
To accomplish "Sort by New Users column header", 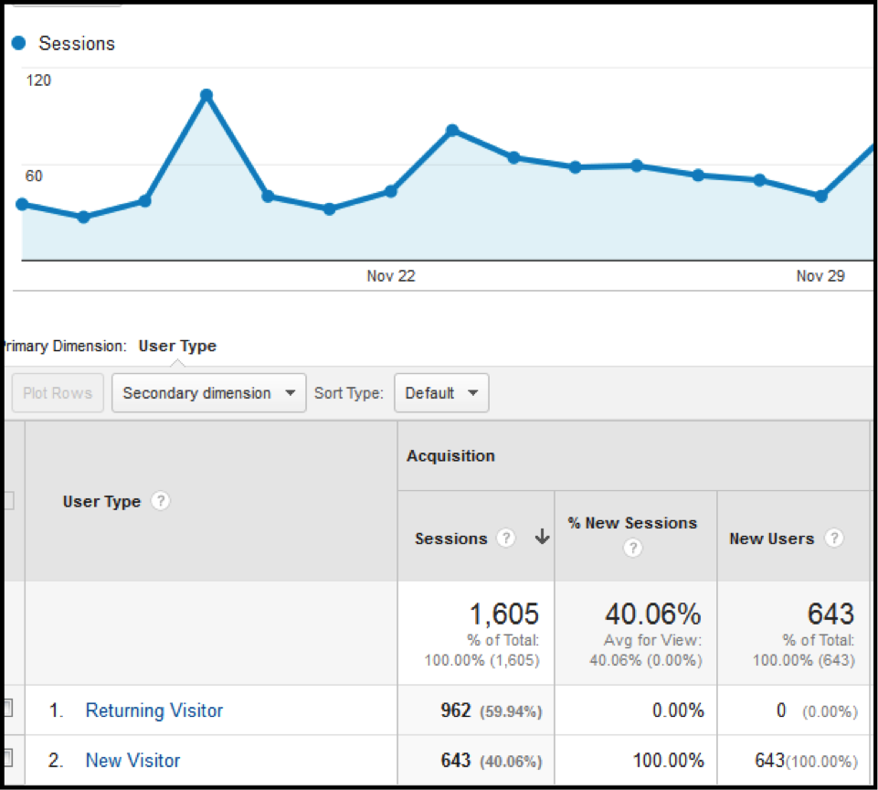I will tap(772, 539).
